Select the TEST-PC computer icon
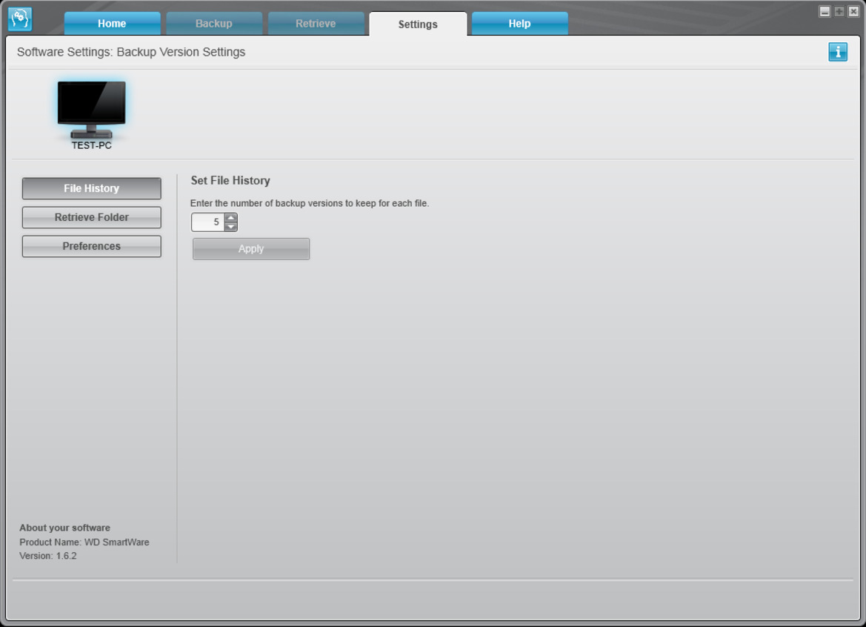Image resolution: width=866 pixels, height=627 pixels. tap(92, 109)
